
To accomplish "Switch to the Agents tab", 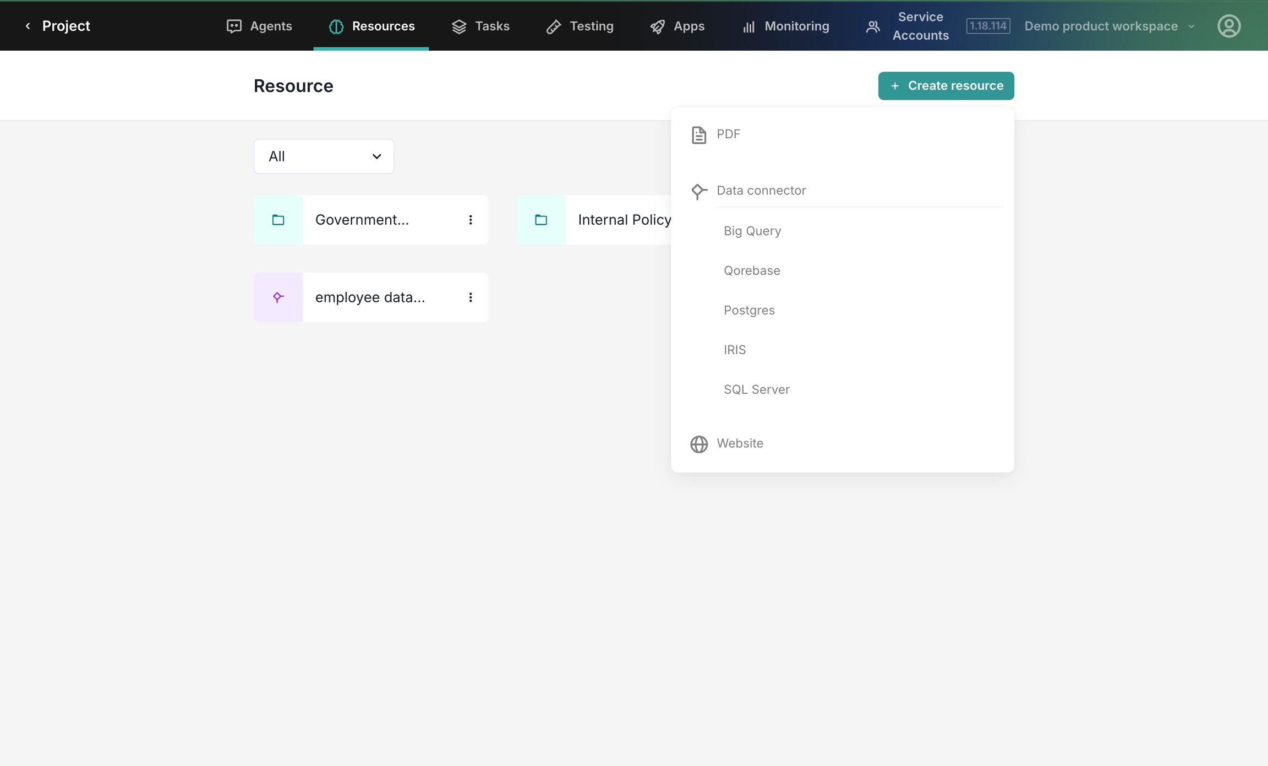I will point(259,26).
